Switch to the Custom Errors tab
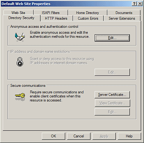 pyautogui.click(x=88, y=18)
